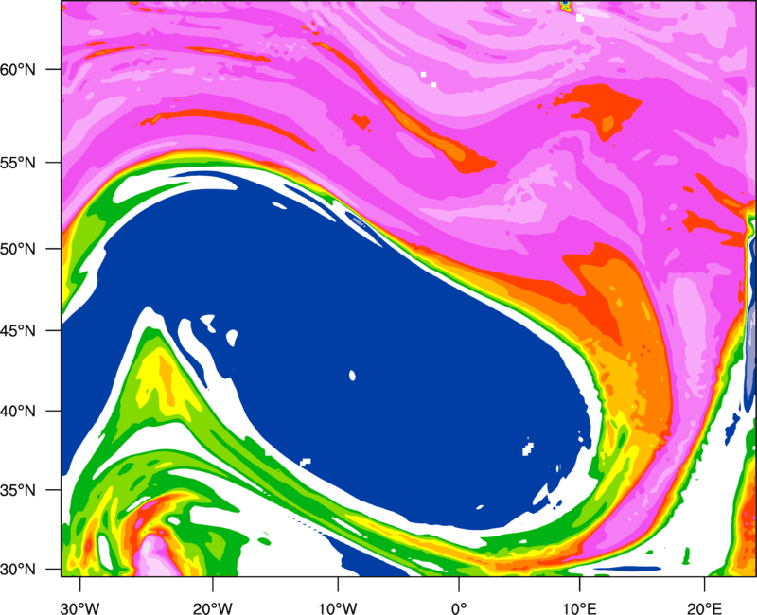757x615 pixels.
Task: Click the 40°N latitude label
Action: [x=18, y=412]
